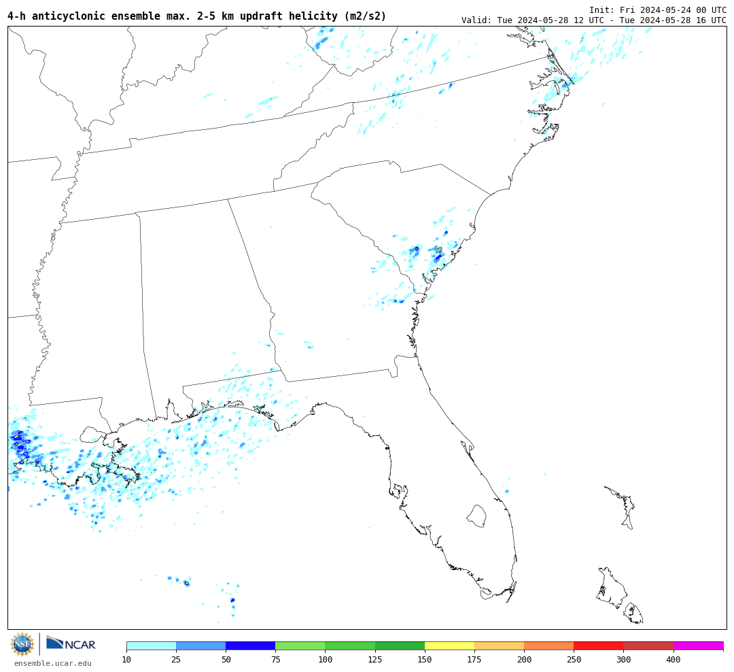Screen dimensions: 734x672
Task: Select the light green 75-100 color swatch
Action: 300,645
